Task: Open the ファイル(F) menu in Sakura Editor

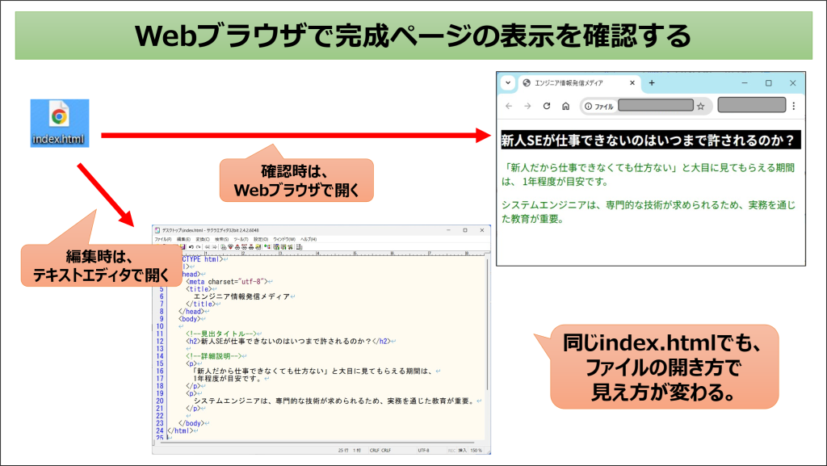Action: click(x=163, y=239)
